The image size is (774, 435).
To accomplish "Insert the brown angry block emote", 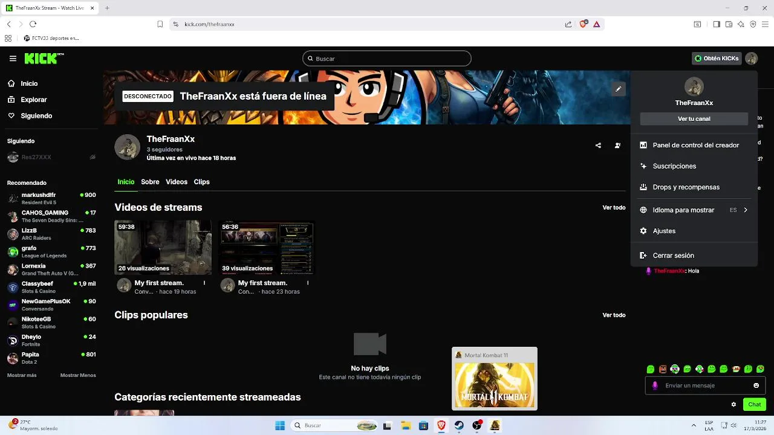I will [663, 369].
